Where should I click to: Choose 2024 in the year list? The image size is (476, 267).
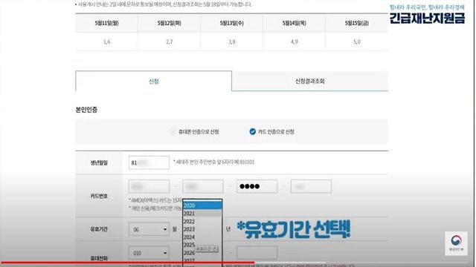(202, 237)
